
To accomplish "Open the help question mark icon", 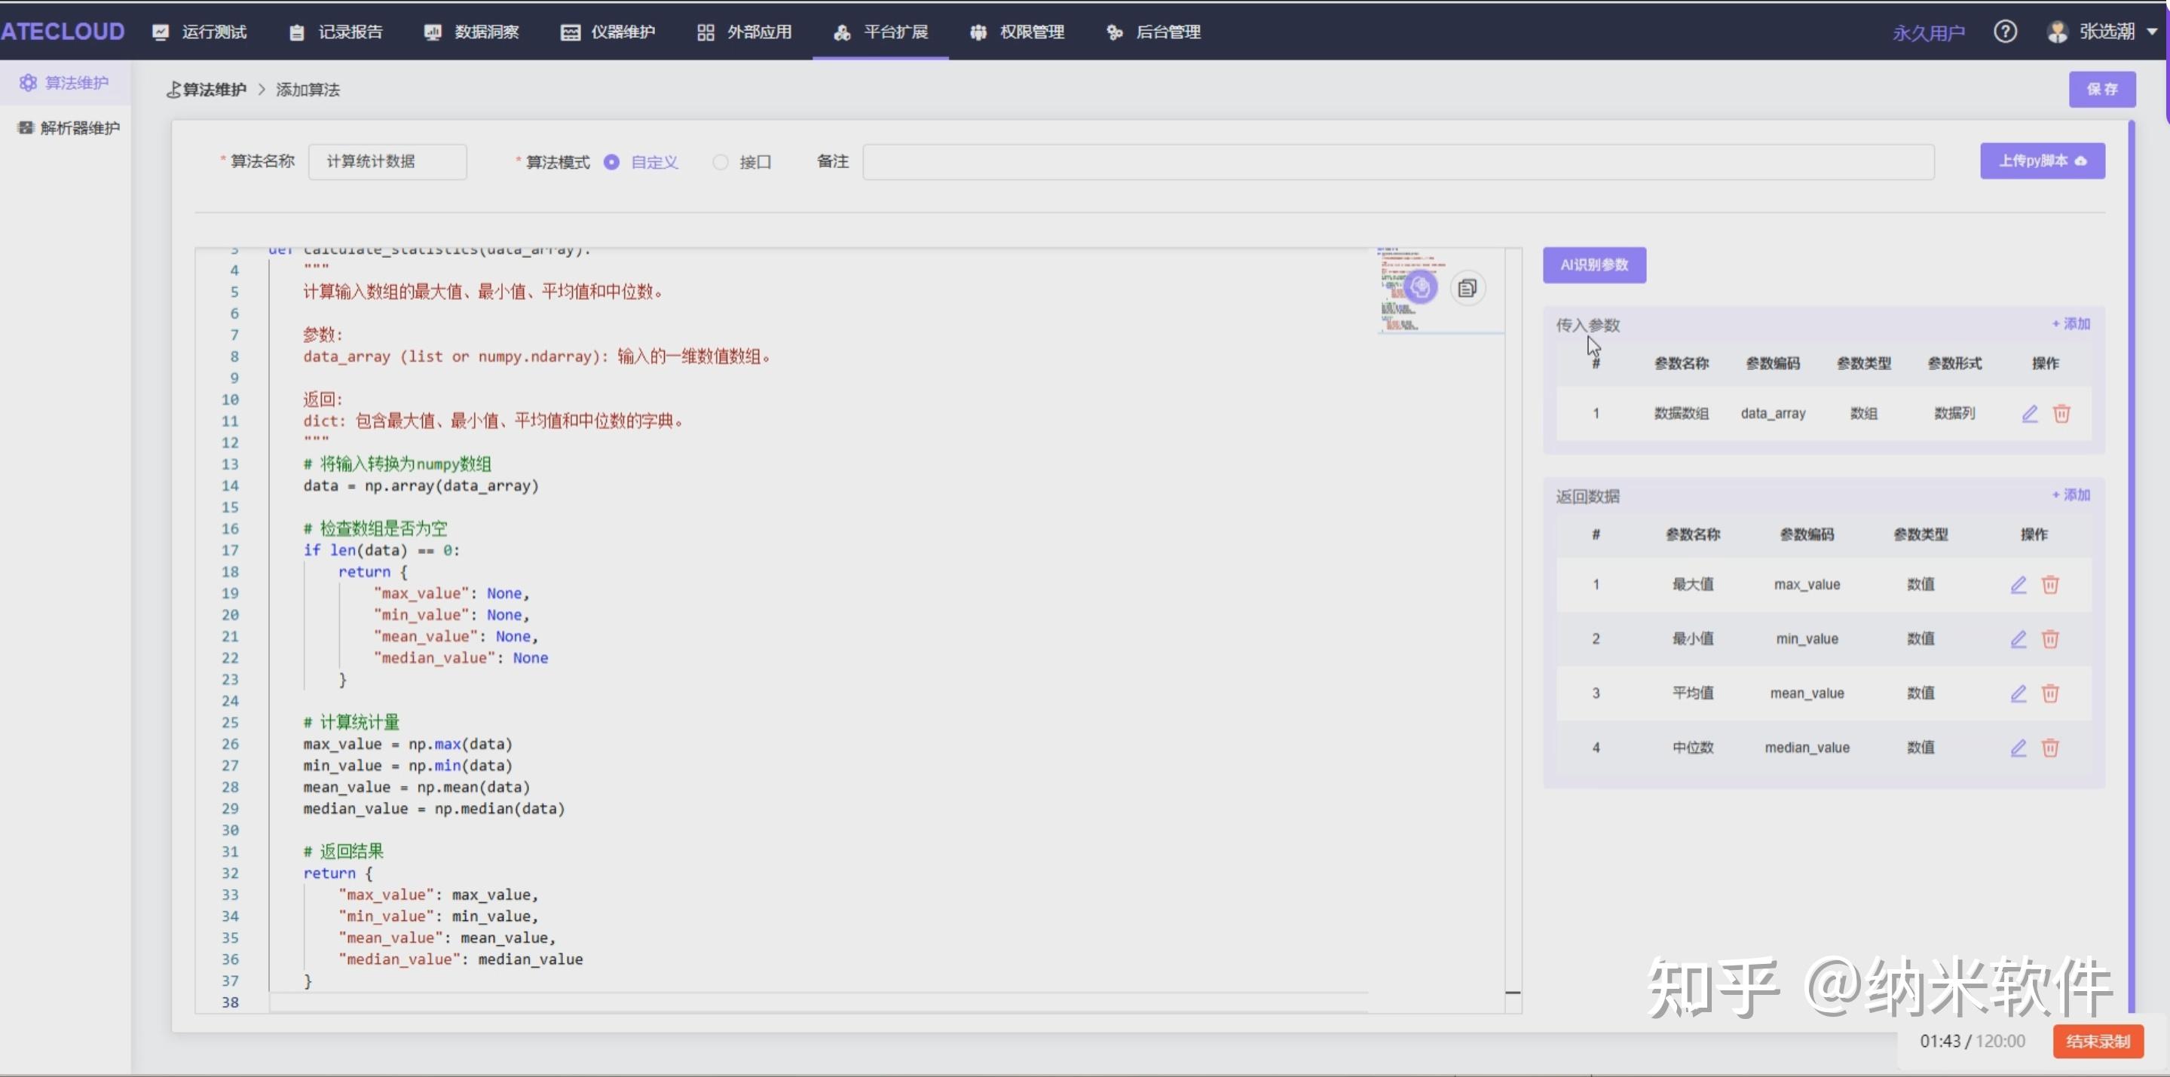I will click(x=2006, y=31).
